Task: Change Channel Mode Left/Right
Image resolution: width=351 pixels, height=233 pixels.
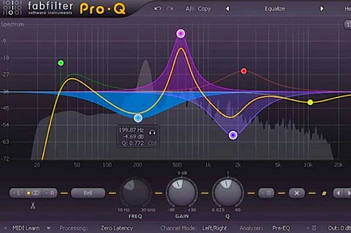Action: pos(214,228)
